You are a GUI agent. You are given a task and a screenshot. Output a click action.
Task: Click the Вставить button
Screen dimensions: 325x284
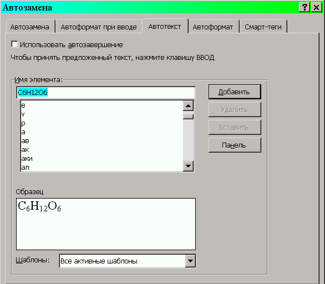235,127
